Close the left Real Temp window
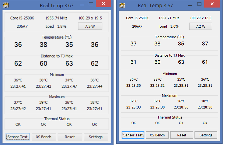 coord(104,4)
